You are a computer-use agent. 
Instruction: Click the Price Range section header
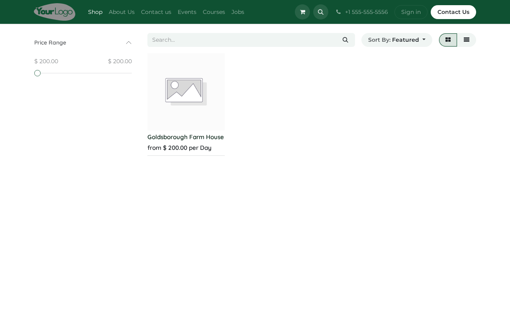pyautogui.click(x=83, y=43)
